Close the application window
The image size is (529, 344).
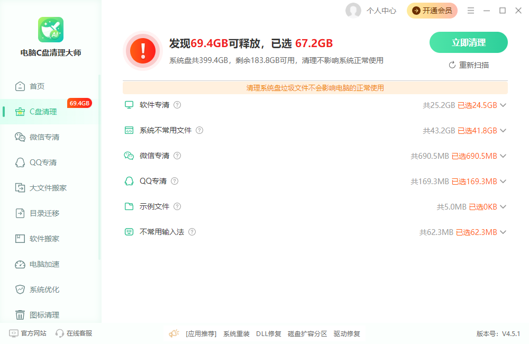[518, 11]
